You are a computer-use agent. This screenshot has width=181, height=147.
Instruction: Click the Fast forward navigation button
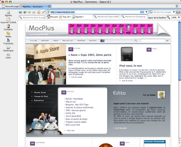(34, 12)
